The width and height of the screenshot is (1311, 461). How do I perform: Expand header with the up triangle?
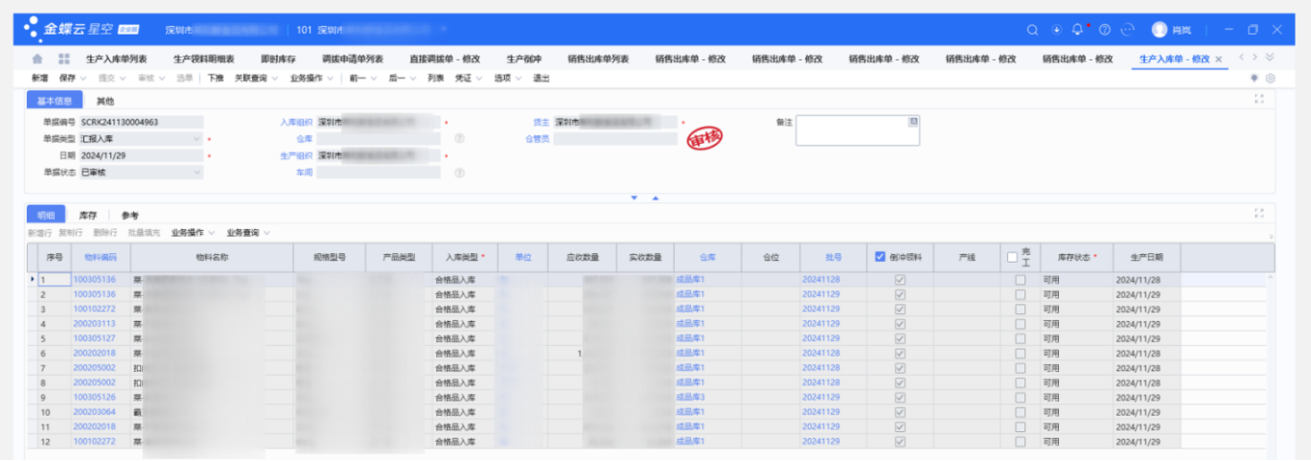pos(655,198)
